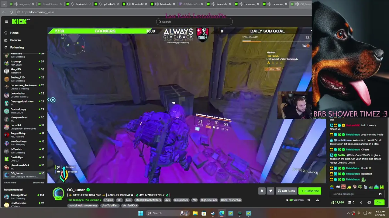Switch to Smokiedut browser tab

pos(78,4)
